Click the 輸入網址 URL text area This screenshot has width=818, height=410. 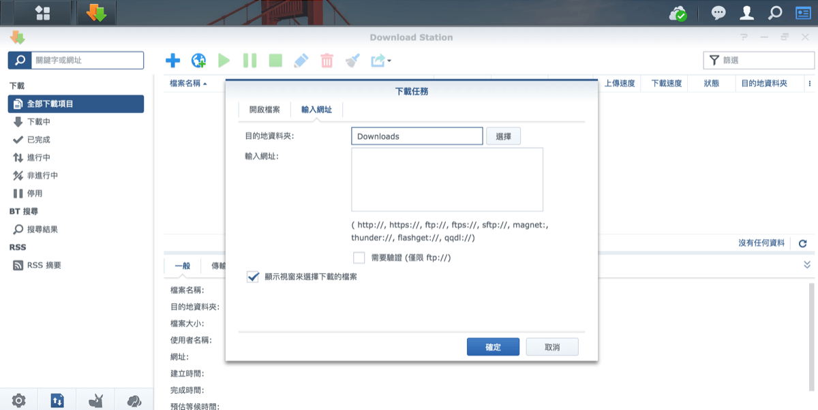pos(447,180)
